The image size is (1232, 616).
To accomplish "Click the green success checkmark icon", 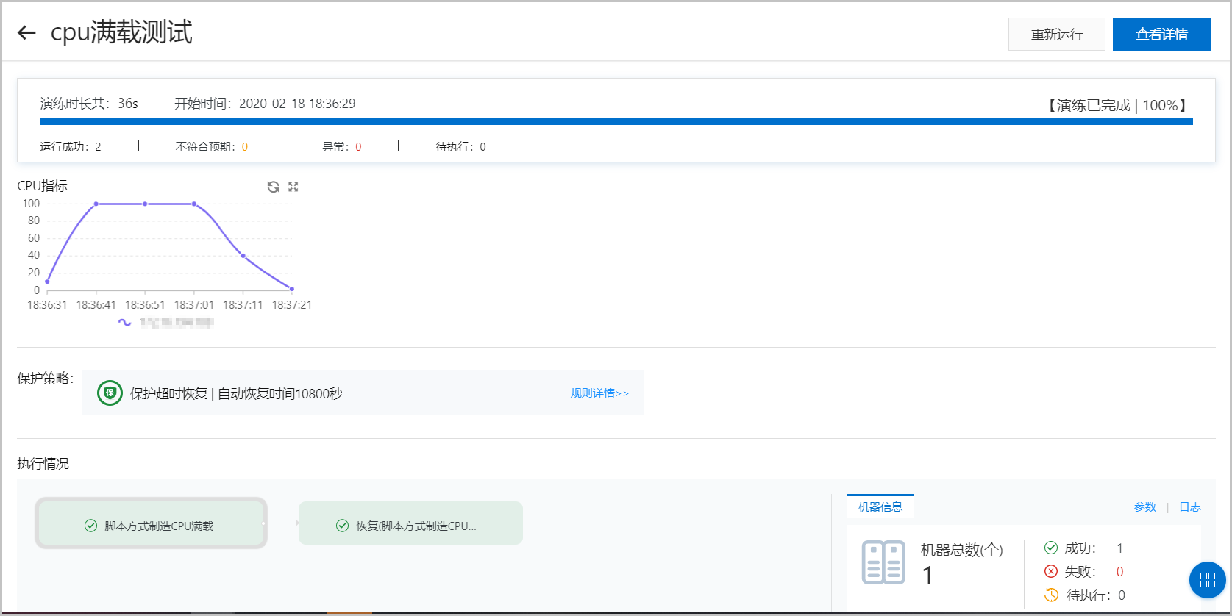I will (1051, 548).
